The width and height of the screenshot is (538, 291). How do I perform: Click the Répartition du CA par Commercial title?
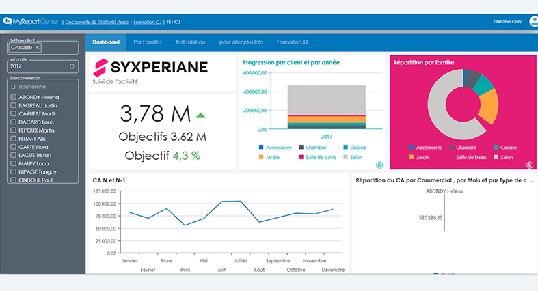(x=444, y=180)
